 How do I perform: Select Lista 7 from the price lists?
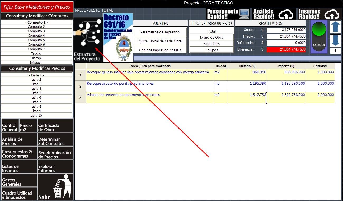click(36, 102)
